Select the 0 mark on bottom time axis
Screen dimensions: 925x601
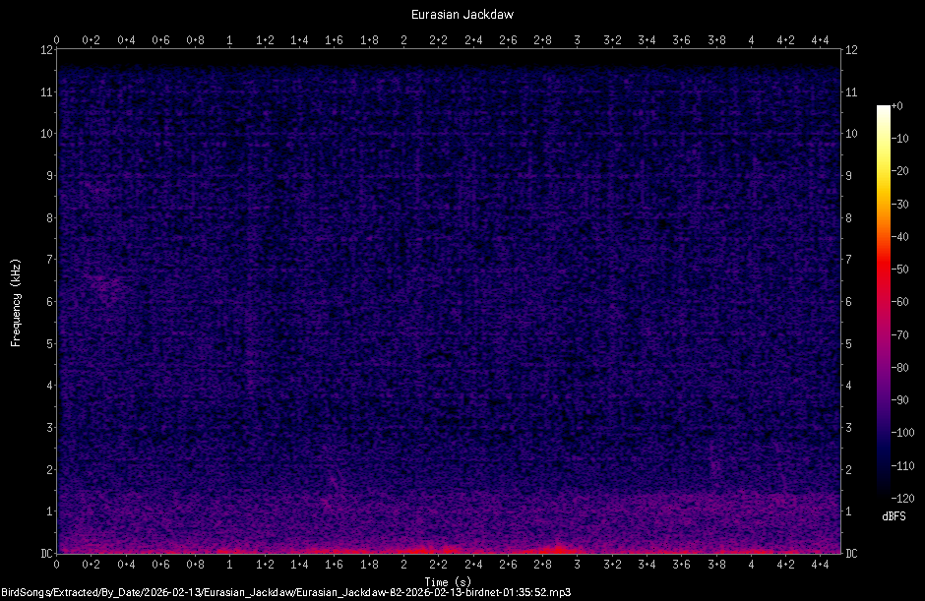pos(57,565)
